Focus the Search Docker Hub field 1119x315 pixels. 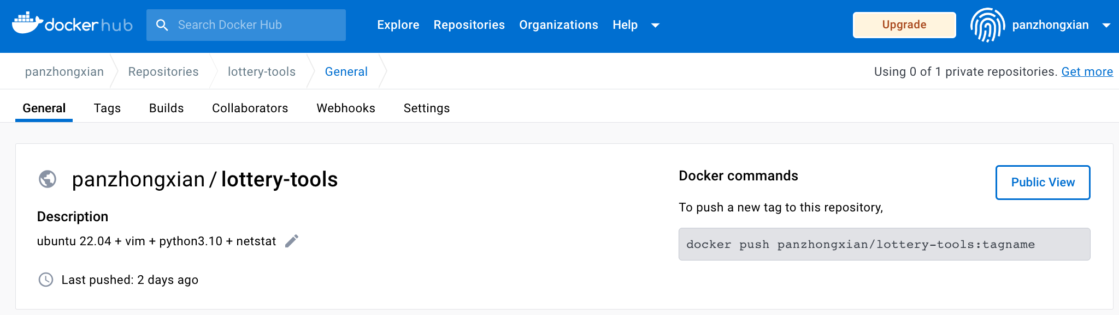pyautogui.click(x=246, y=25)
